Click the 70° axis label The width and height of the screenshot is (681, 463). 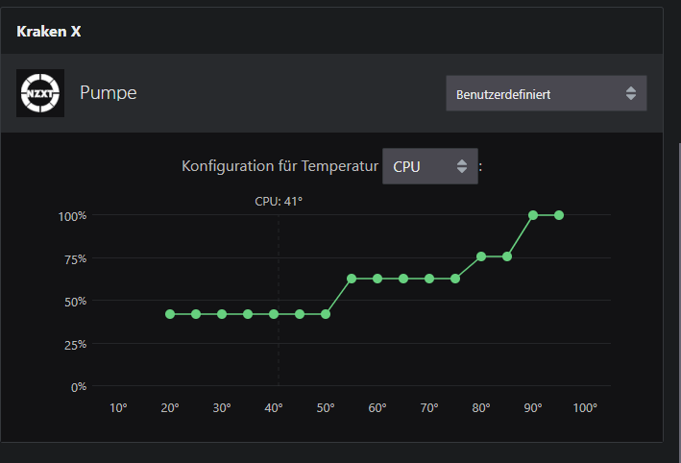pos(429,408)
